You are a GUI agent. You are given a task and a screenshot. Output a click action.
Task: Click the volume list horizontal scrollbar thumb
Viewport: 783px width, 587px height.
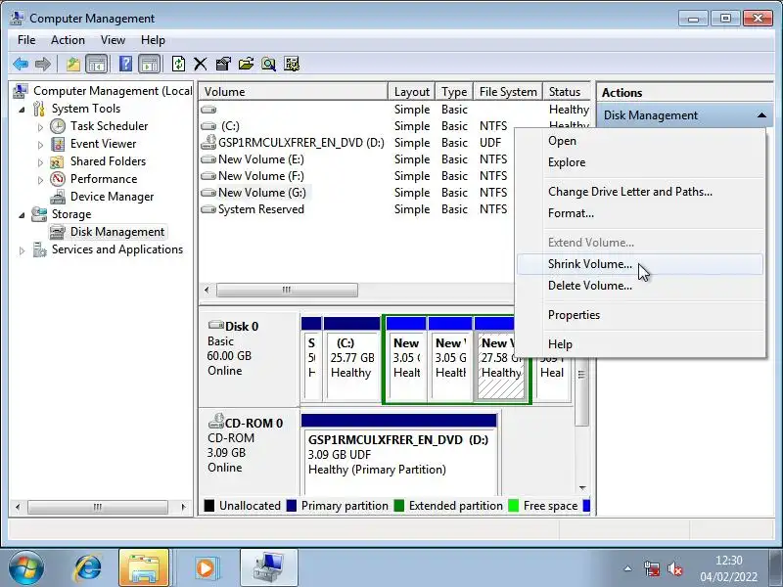(x=287, y=290)
